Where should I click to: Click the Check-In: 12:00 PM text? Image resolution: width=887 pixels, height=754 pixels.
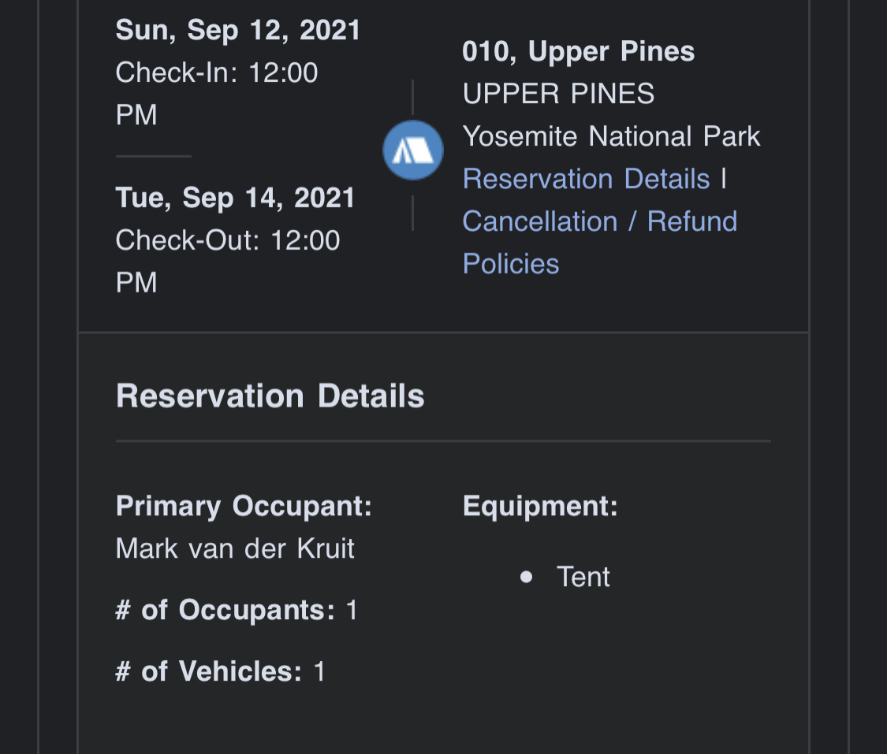[x=217, y=94]
